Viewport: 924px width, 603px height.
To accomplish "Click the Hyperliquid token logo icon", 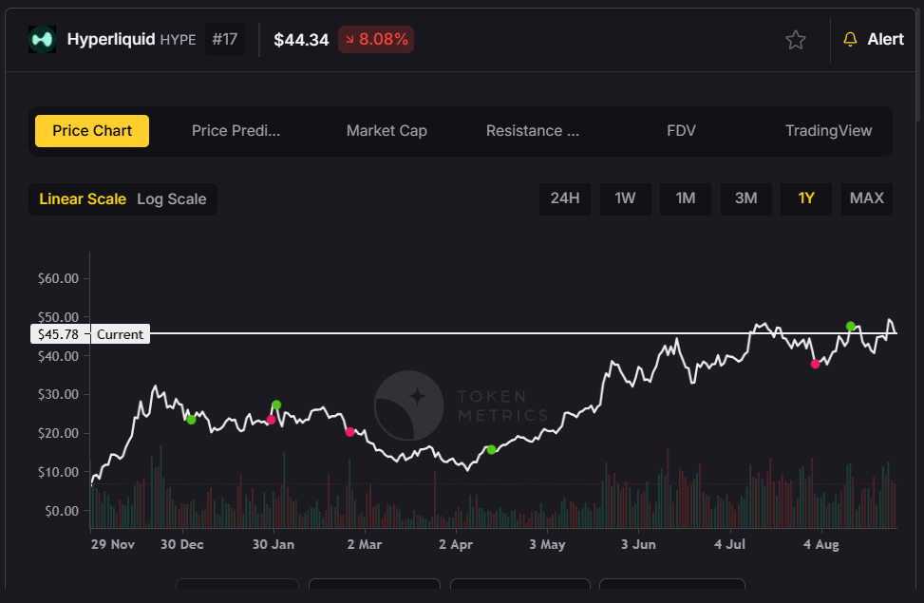I will (x=43, y=40).
